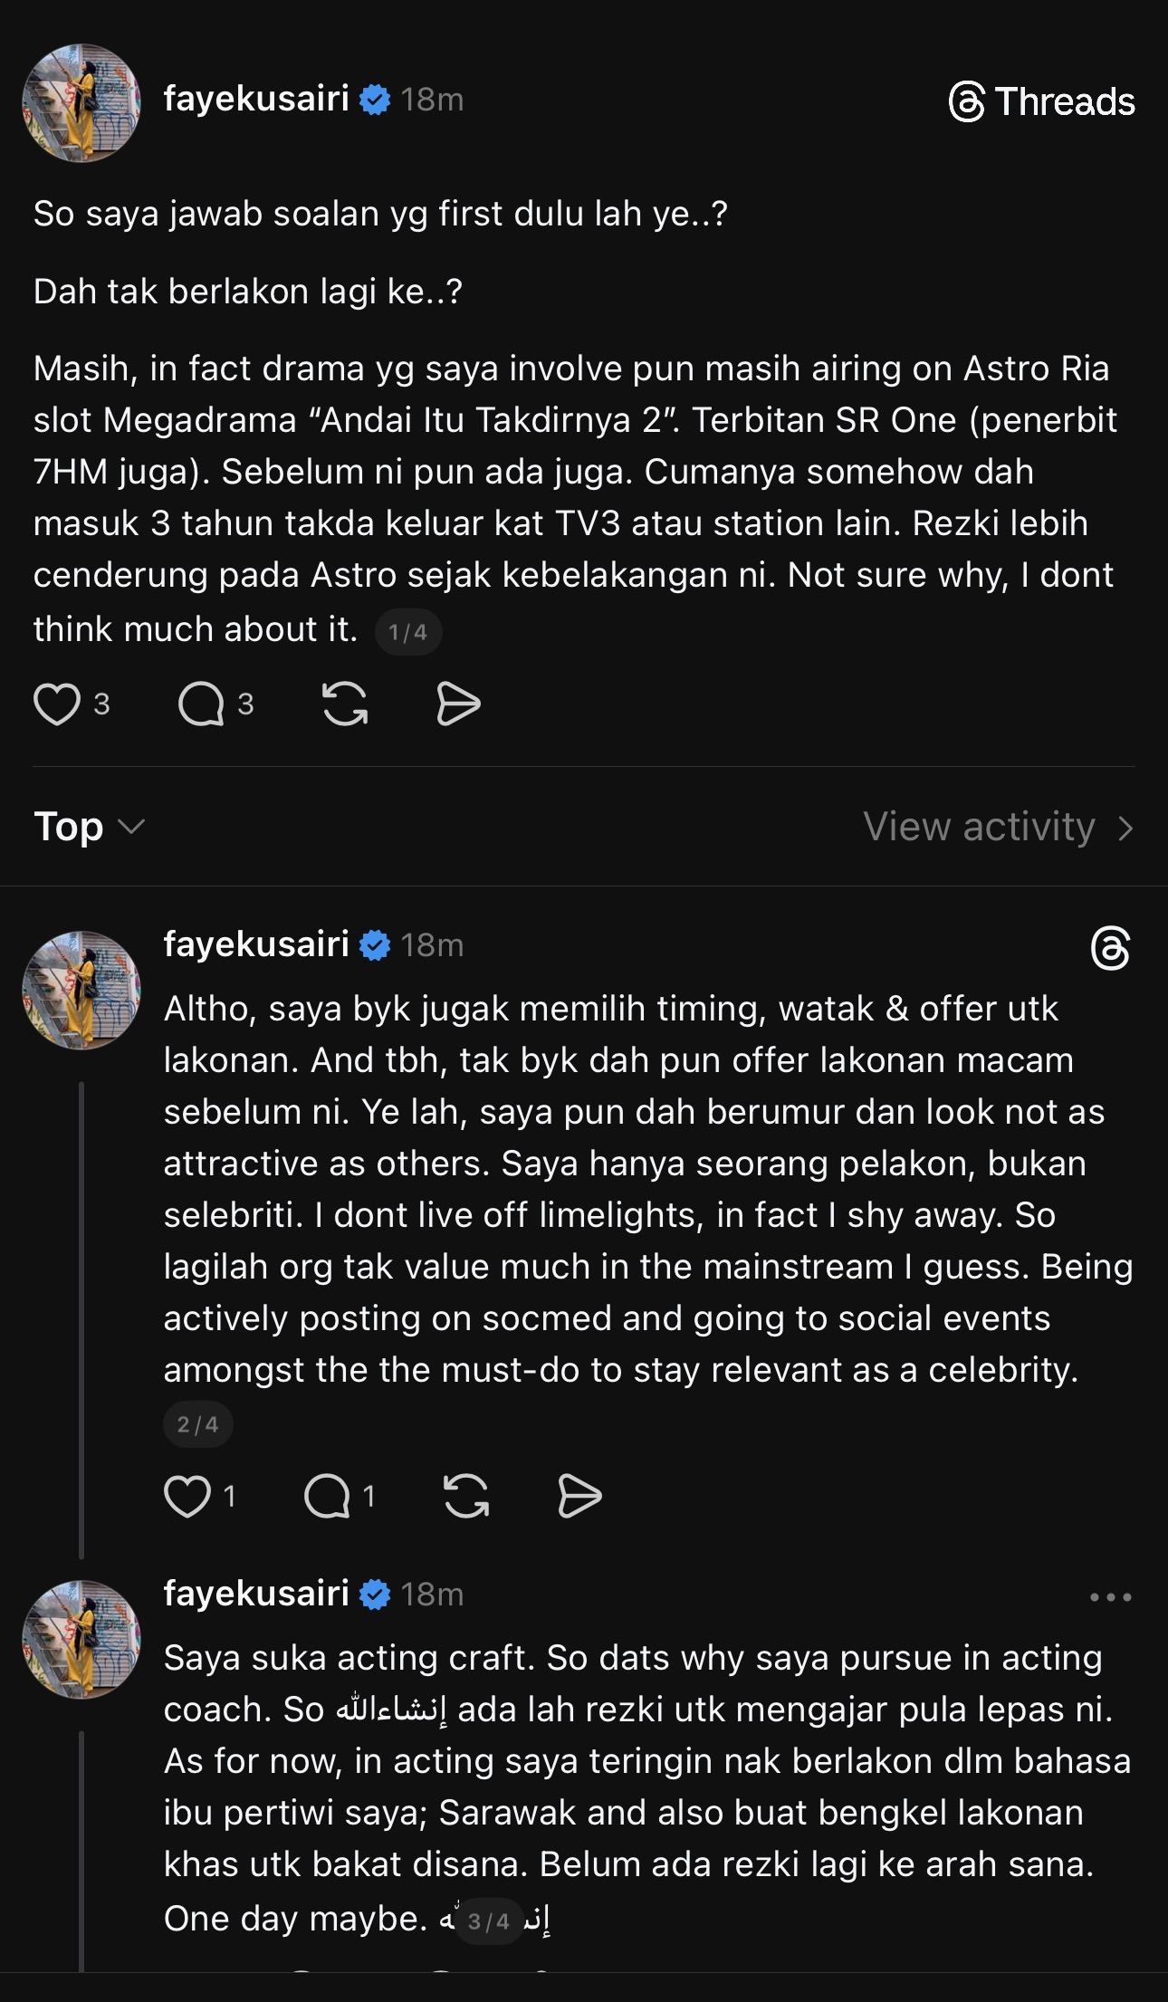Click the Threads logo in header
1168x2002 pixels.
pos(1041,101)
